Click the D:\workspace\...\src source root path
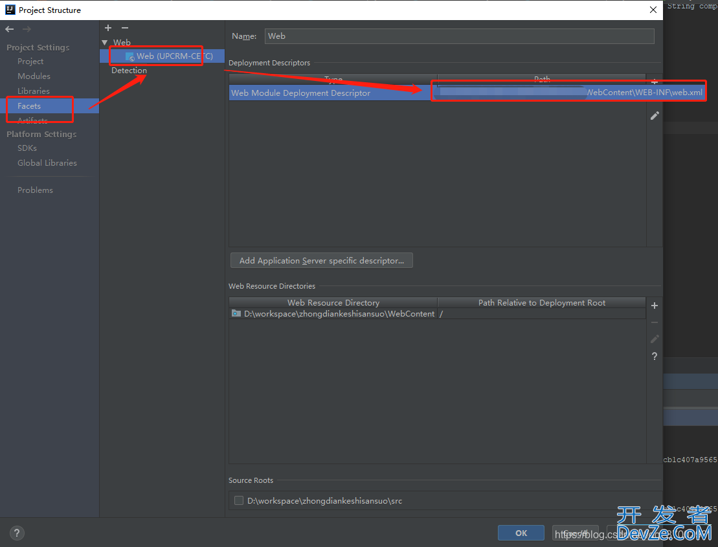 324,501
